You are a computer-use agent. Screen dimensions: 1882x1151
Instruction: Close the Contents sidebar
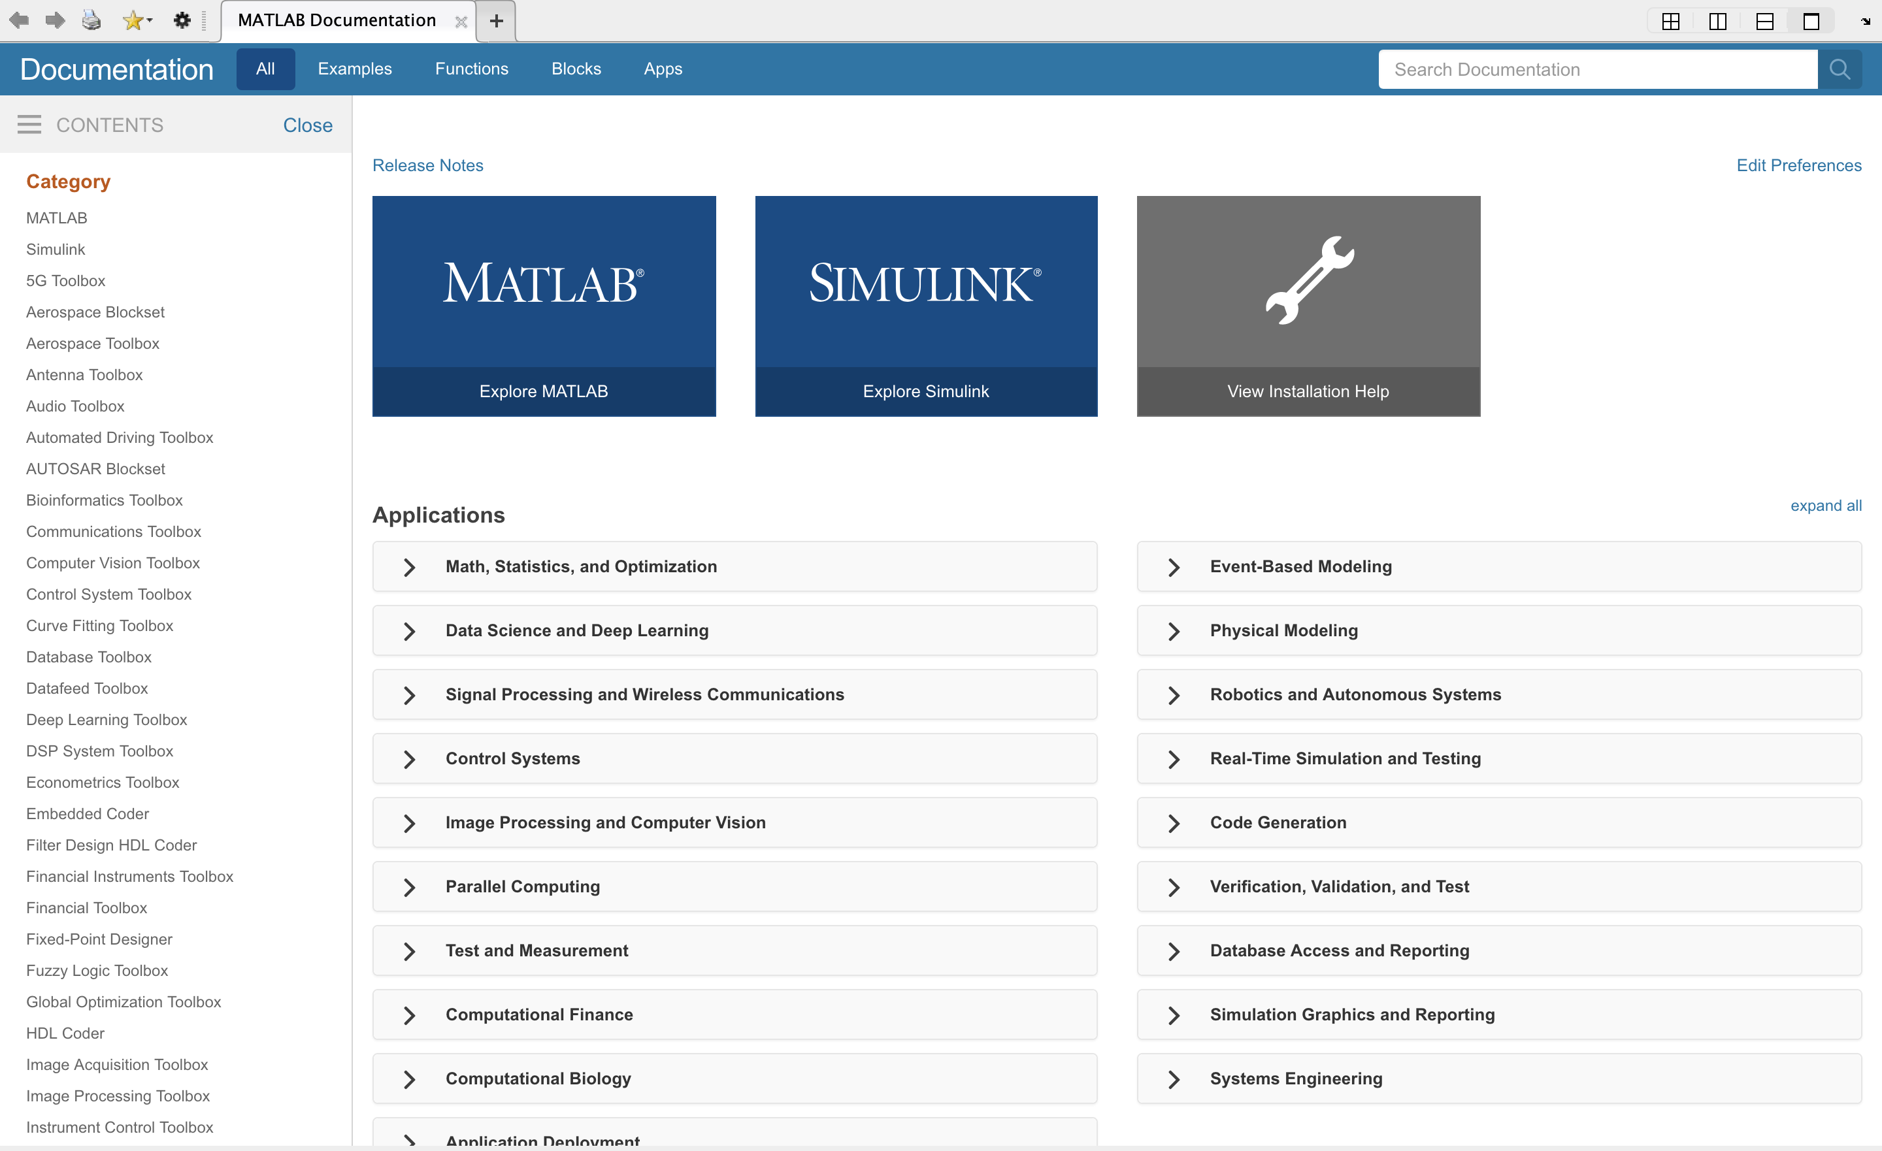[x=308, y=125]
